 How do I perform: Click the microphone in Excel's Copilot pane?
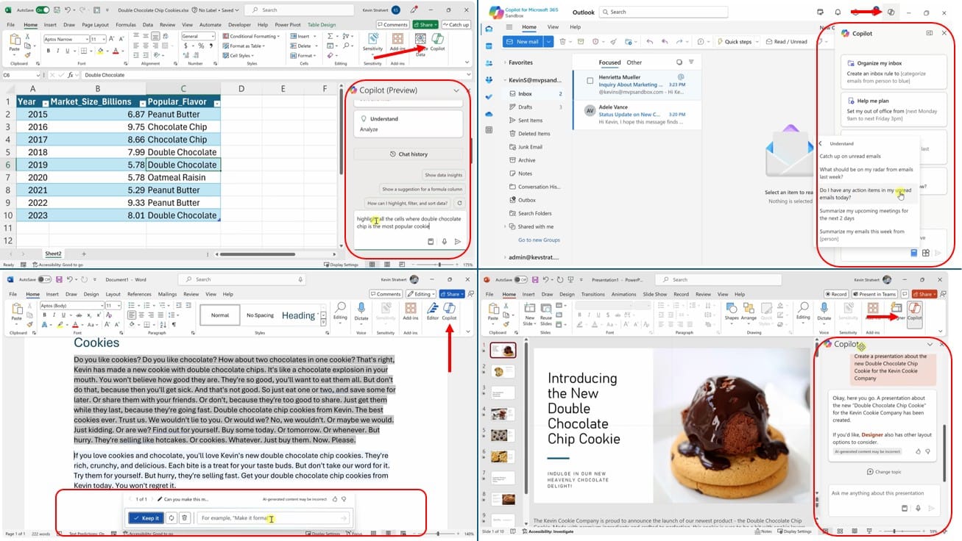(444, 242)
